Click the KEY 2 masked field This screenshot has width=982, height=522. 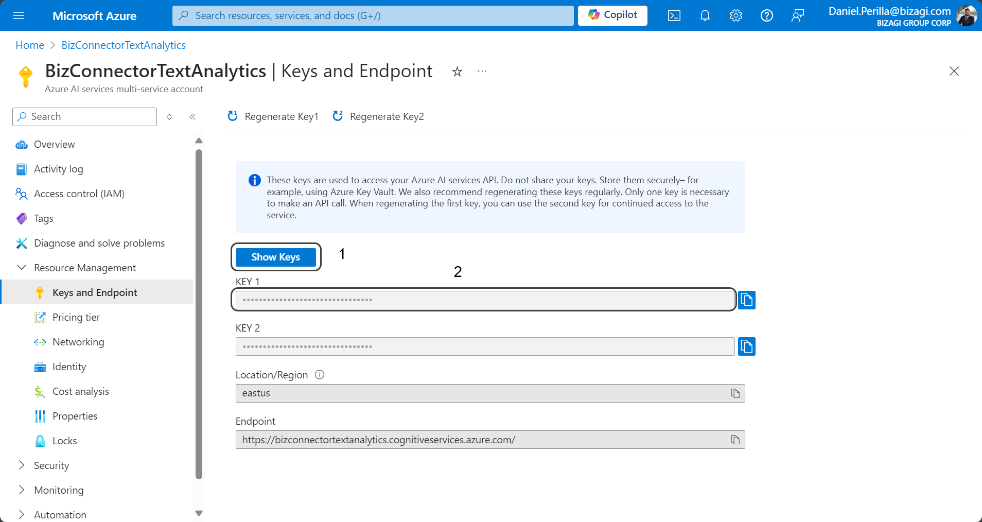coord(485,346)
